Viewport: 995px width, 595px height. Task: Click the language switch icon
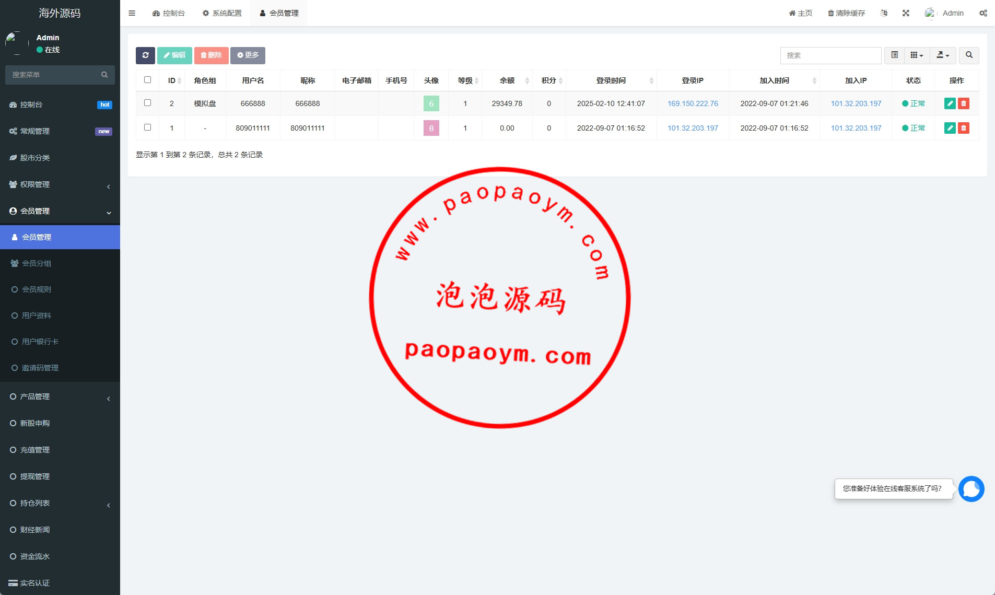tap(884, 13)
